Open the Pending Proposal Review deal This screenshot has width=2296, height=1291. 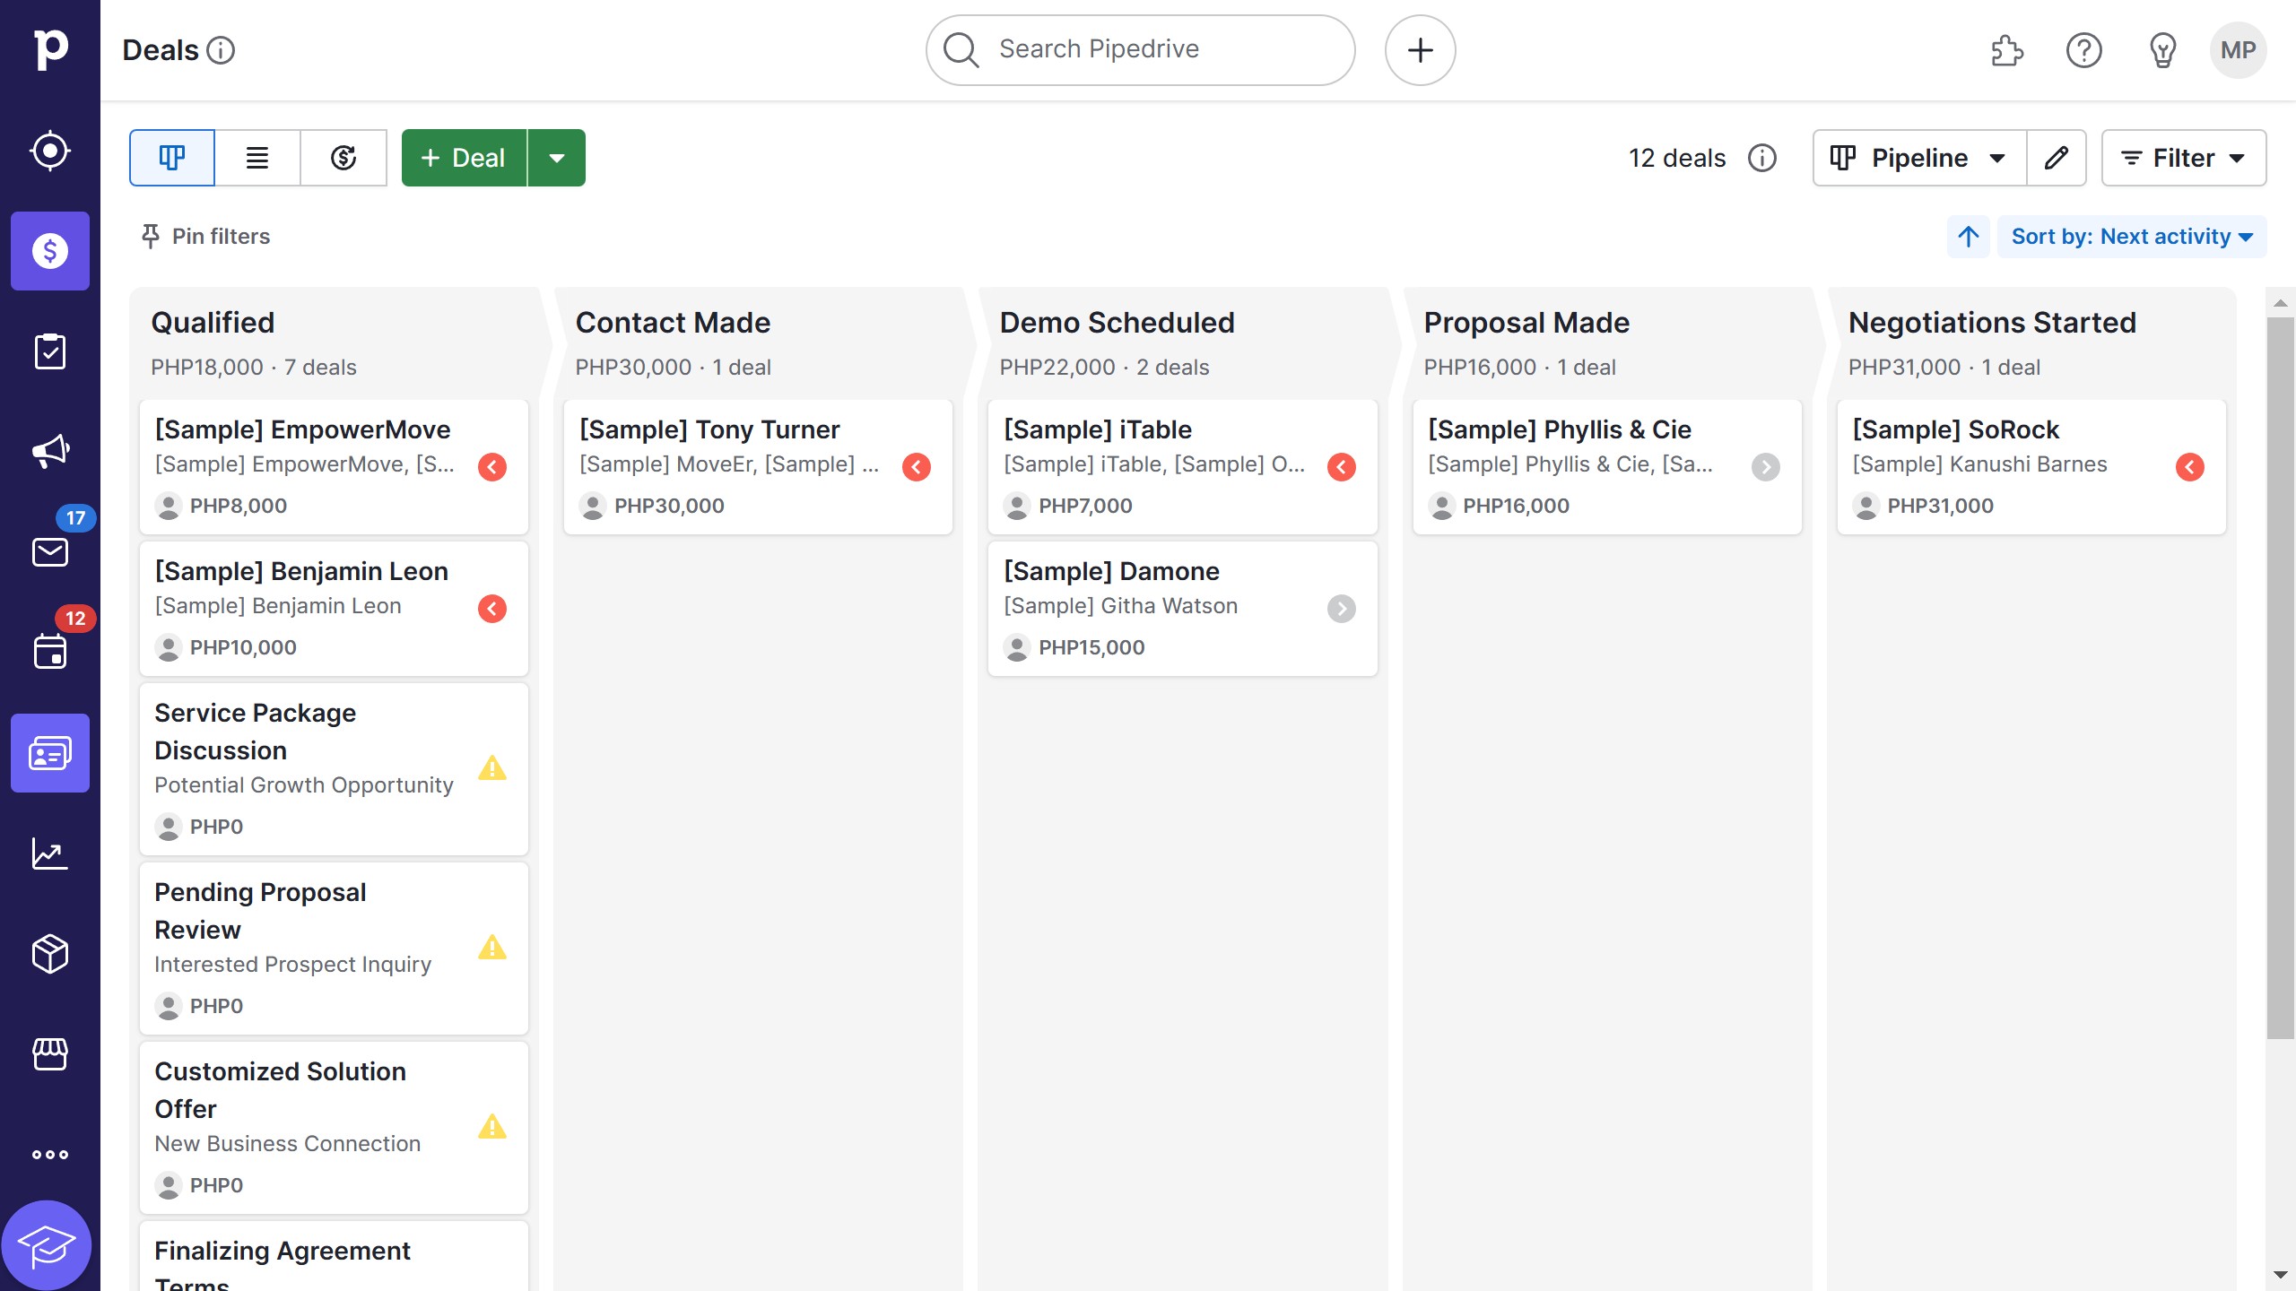(334, 949)
